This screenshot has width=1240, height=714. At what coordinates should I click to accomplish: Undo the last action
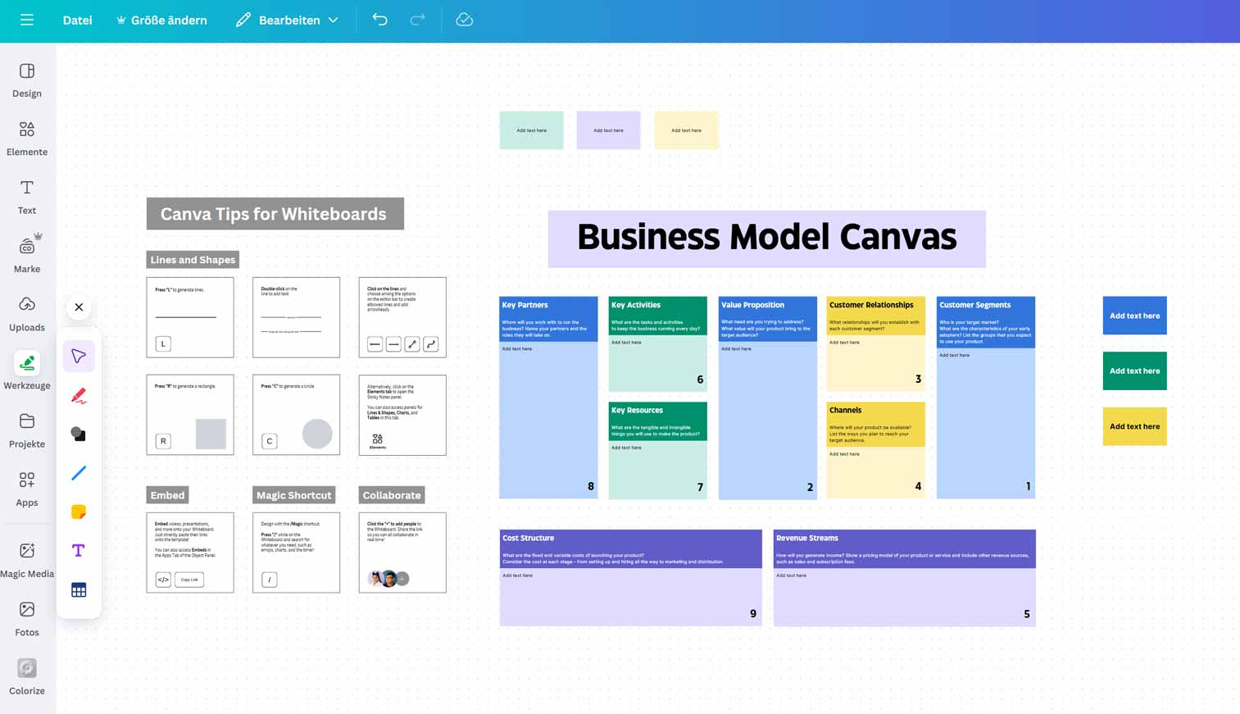click(379, 20)
